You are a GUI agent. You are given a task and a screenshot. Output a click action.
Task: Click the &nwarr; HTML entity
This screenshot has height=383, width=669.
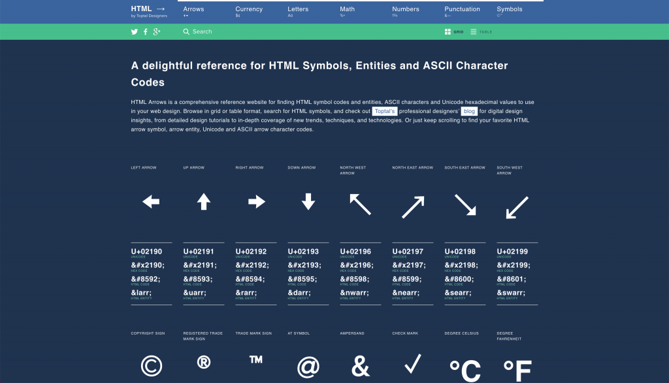coord(354,293)
